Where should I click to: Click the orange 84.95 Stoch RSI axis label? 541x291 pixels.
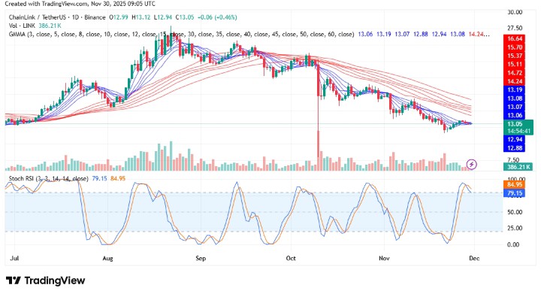point(514,185)
